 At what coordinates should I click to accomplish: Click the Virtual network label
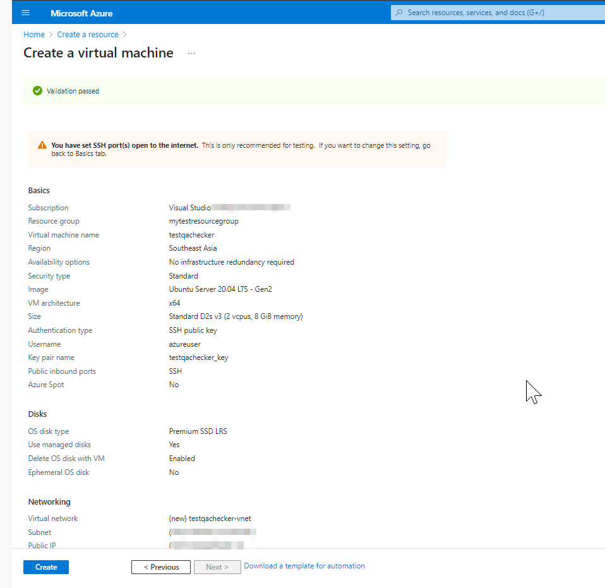(x=53, y=519)
